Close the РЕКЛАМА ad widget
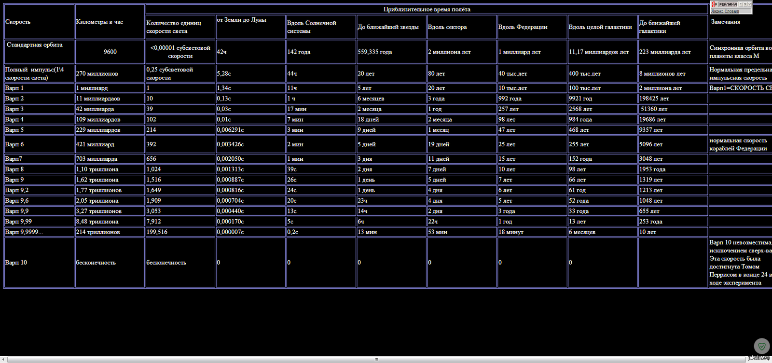Image resolution: width=772 pixels, height=363 pixels. click(749, 4)
